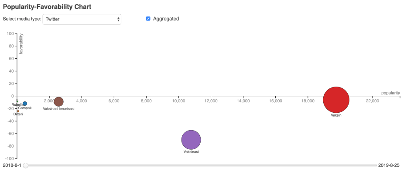
Task: Click the small orange Difteri dot
Action: coord(18,111)
